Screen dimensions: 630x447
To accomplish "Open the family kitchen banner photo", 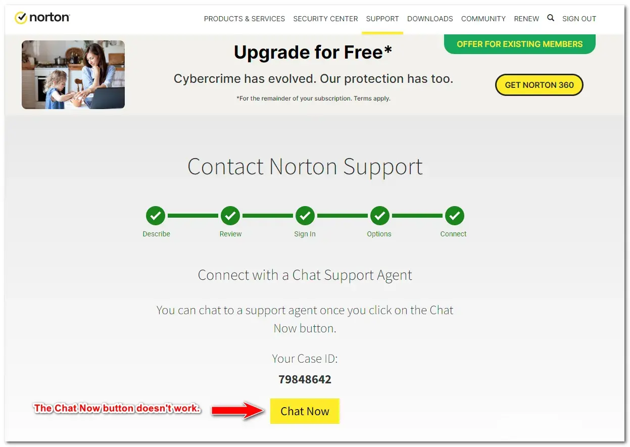I will click(73, 75).
